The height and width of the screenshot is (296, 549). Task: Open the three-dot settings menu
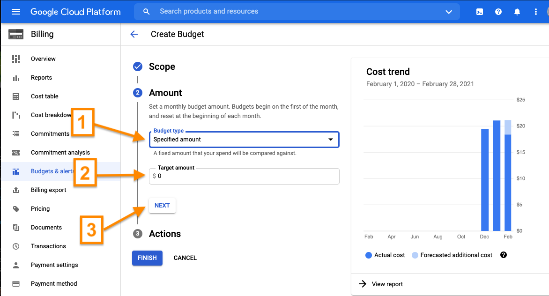[x=536, y=12]
